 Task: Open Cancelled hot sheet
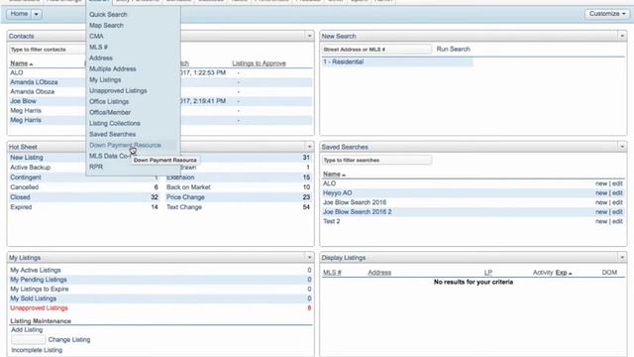24,187
